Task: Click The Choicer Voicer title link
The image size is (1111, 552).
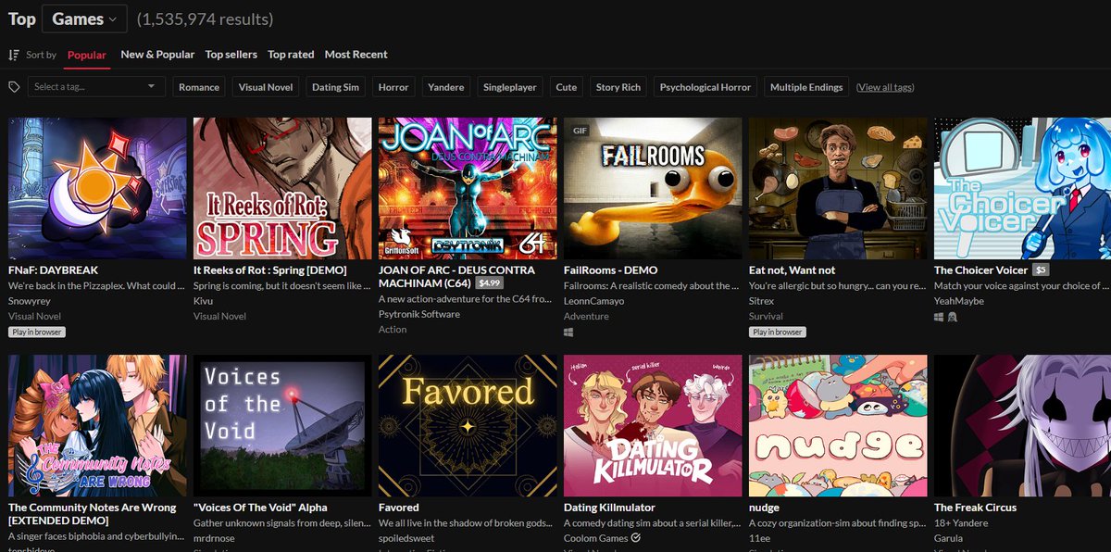Action: pos(980,270)
